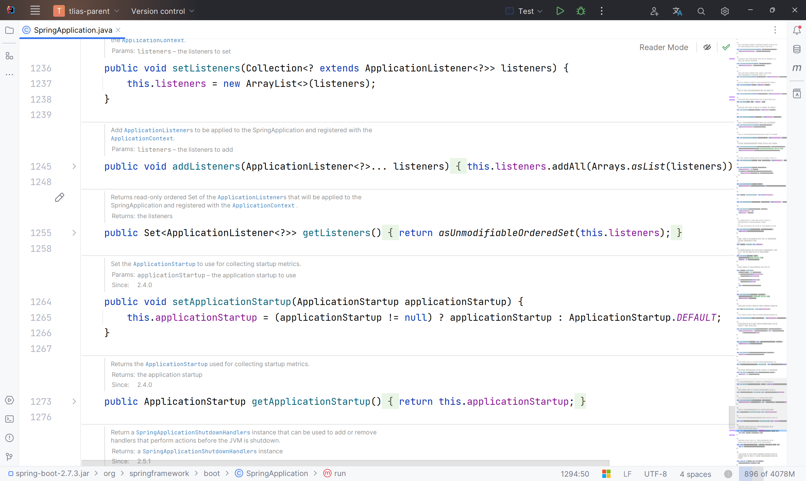Open the Problems tool window
The height and width of the screenshot is (481, 806).
10,438
